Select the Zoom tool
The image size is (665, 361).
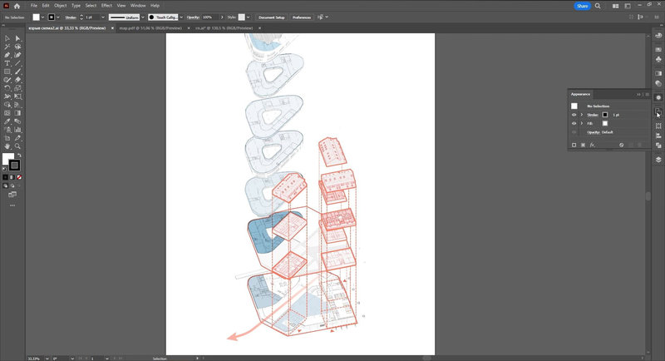17,146
